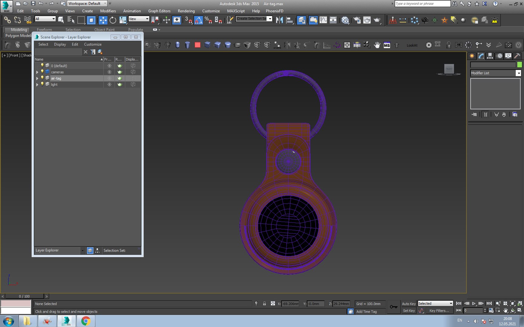Image resolution: width=524 pixels, height=327 pixels.
Task: Click the pan hand toolbar icon
Action: pyautogui.click(x=377, y=45)
